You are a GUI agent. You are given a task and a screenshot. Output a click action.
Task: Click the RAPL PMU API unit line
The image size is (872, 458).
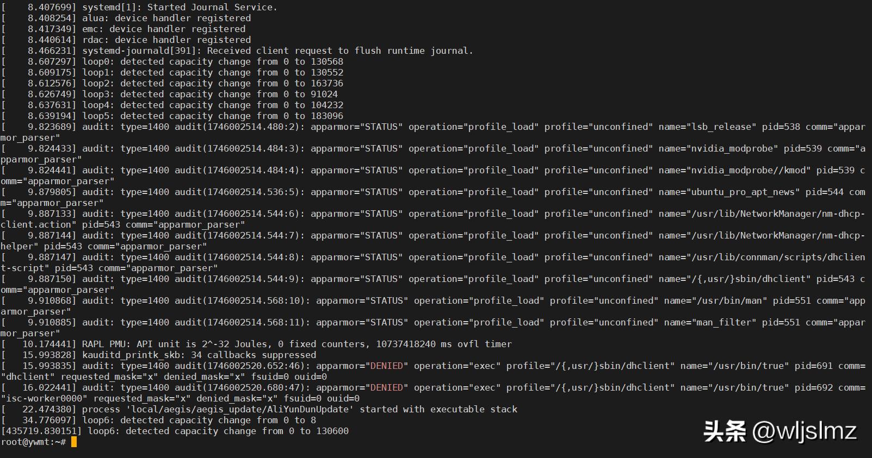pyautogui.click(x=256, y=344)
